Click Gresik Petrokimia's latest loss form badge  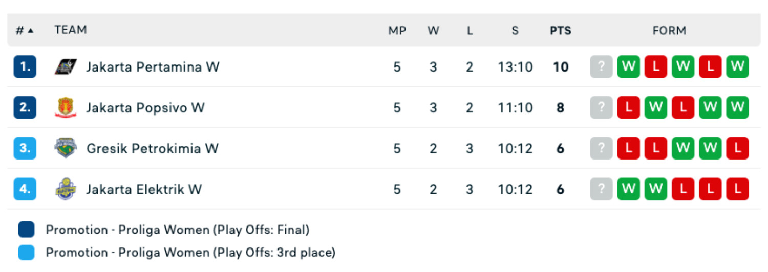629,148
